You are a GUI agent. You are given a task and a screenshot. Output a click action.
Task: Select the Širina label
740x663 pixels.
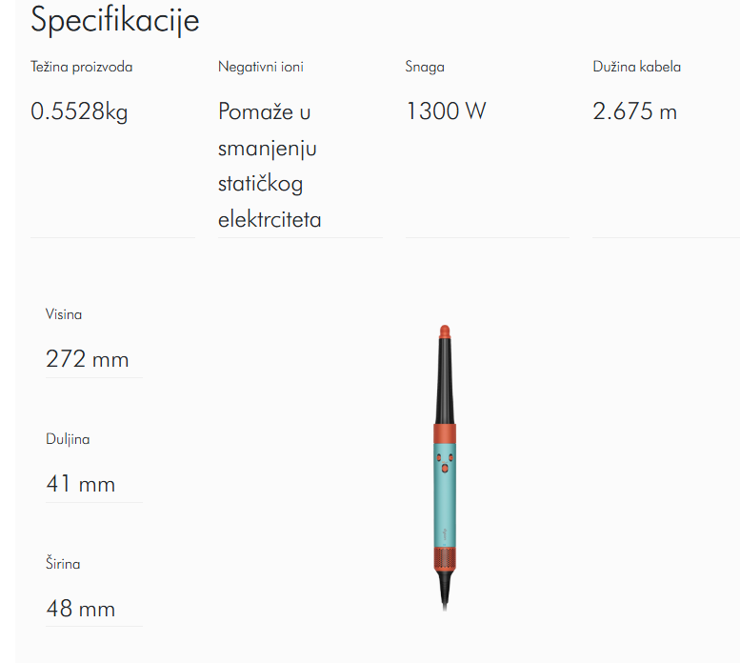click(63, 563)
